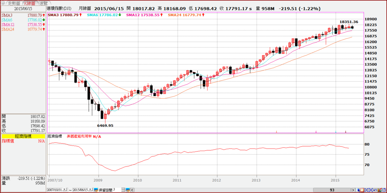Click the 保留空間 value field showing 3
387x193 pixels.
(x=117, y=190)
